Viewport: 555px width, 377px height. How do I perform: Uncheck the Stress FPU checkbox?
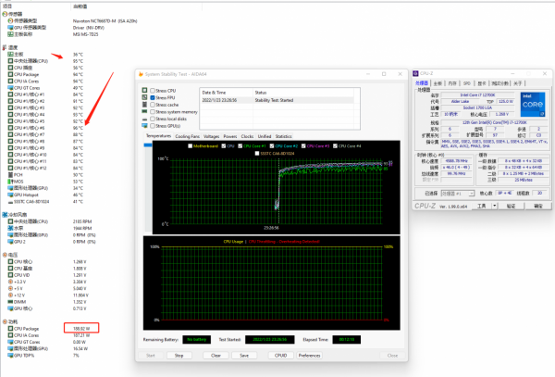152,97
